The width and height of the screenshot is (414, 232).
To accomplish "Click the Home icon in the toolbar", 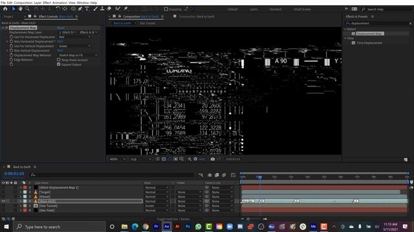I will [x=5, y=8].
